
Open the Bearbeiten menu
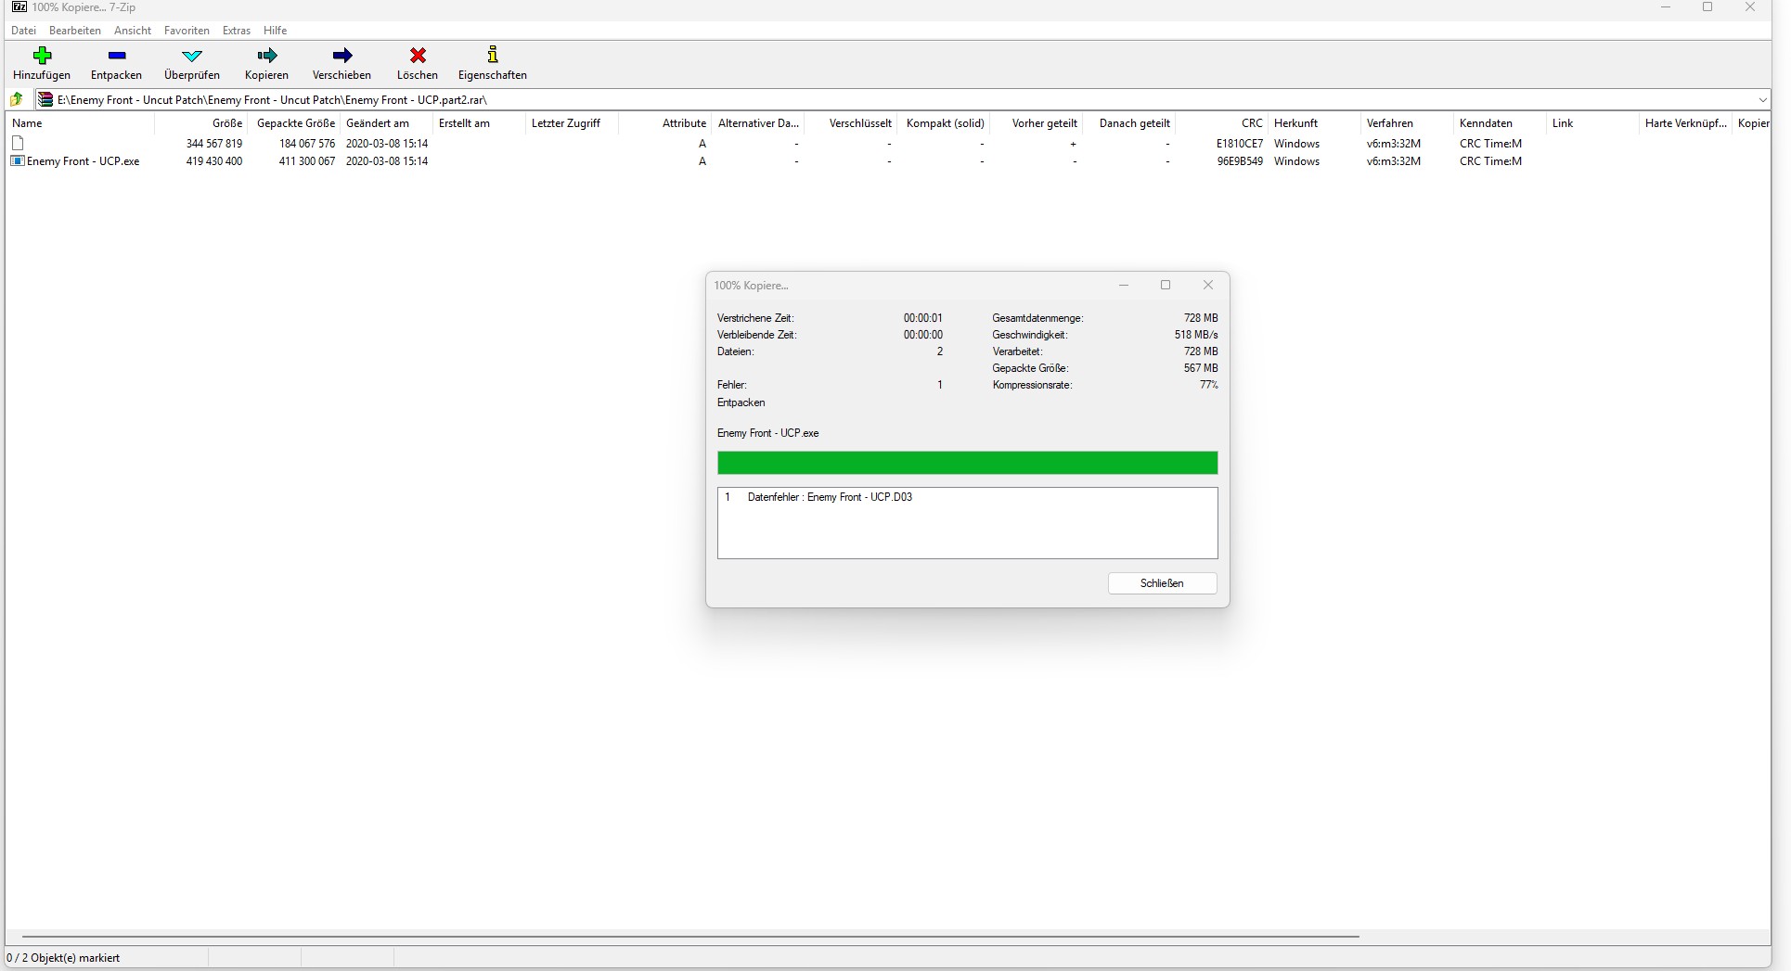[x=75, y=31]
